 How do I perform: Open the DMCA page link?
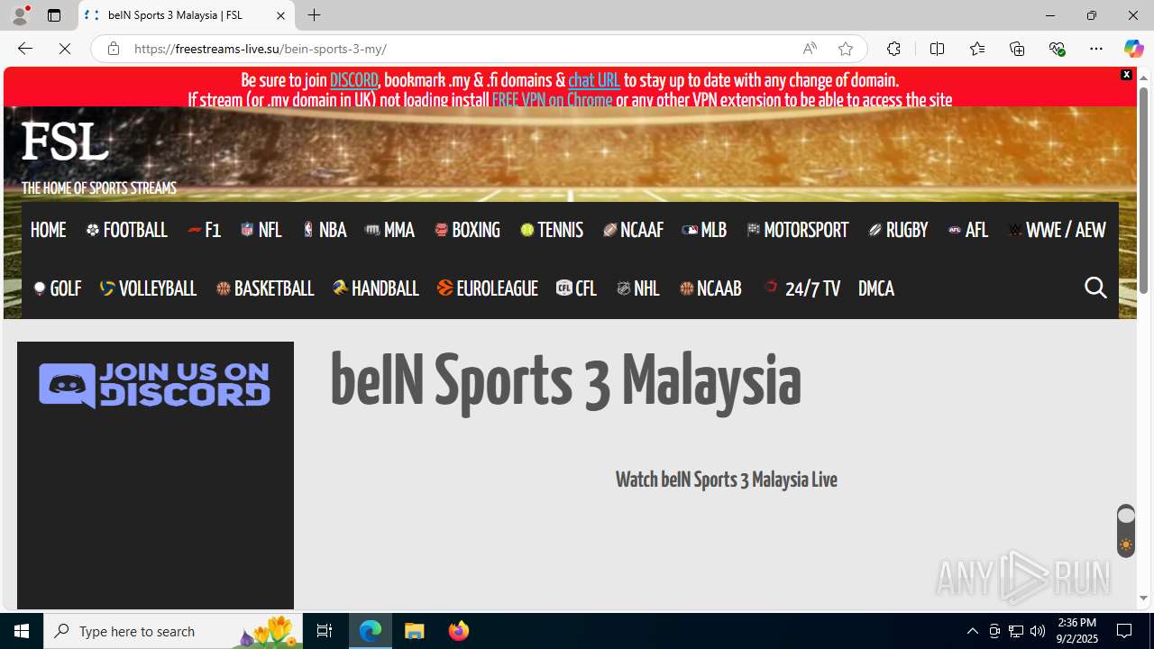pos(876,288)
